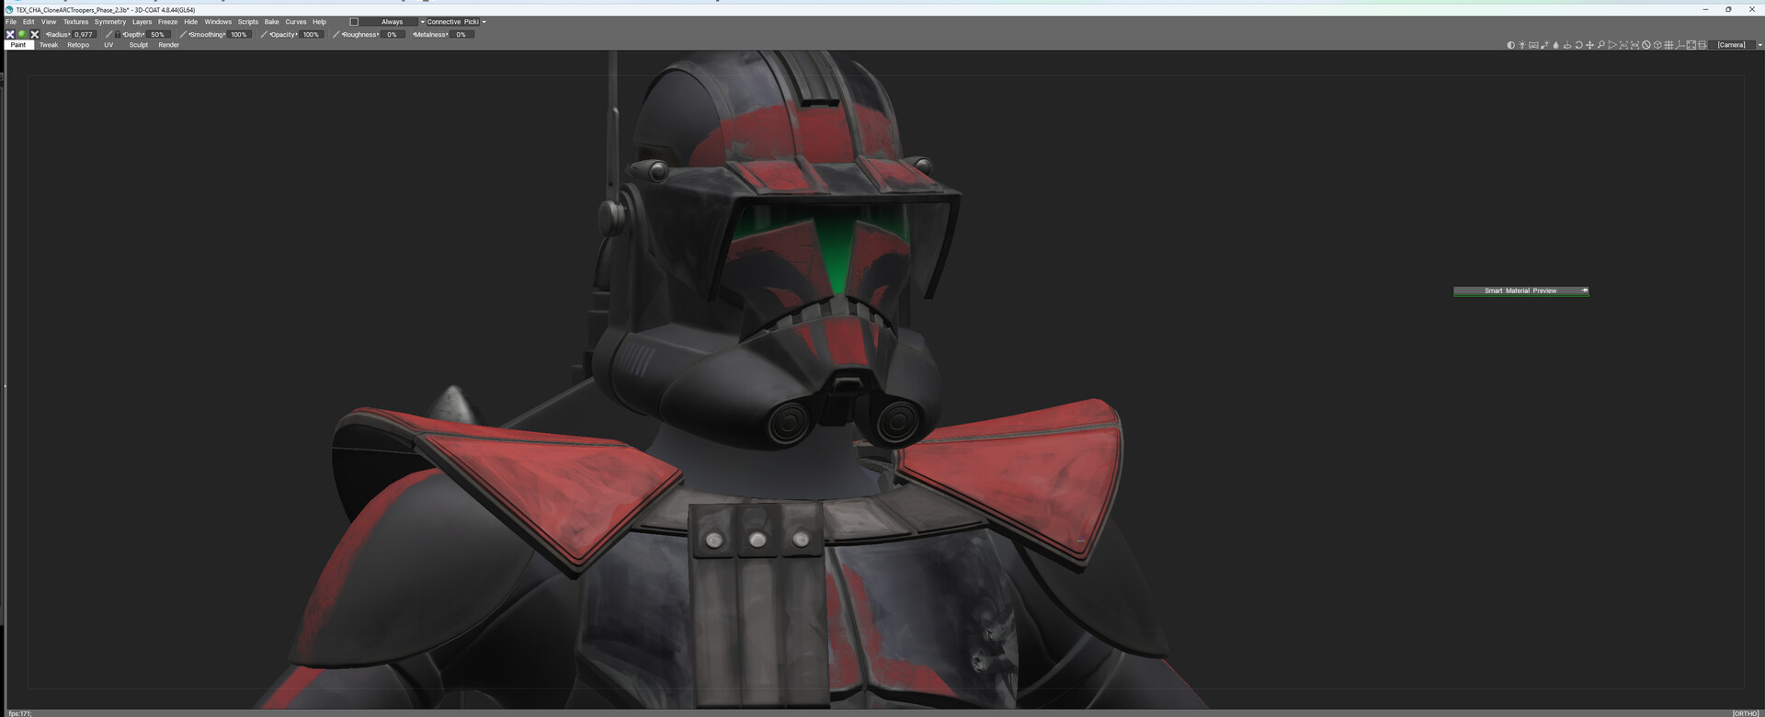The height and width of the screenshot is (717, 1765).
Task: Click the magnifier zoom camera icon
Action: coord(1601,45)
